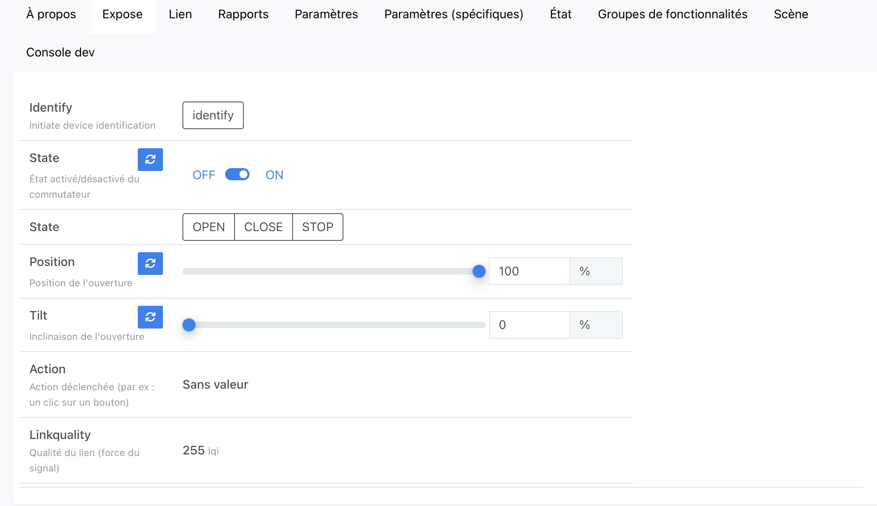Focus the Tilt percentage input field
The image size is (877, 506).
[529, 325]
